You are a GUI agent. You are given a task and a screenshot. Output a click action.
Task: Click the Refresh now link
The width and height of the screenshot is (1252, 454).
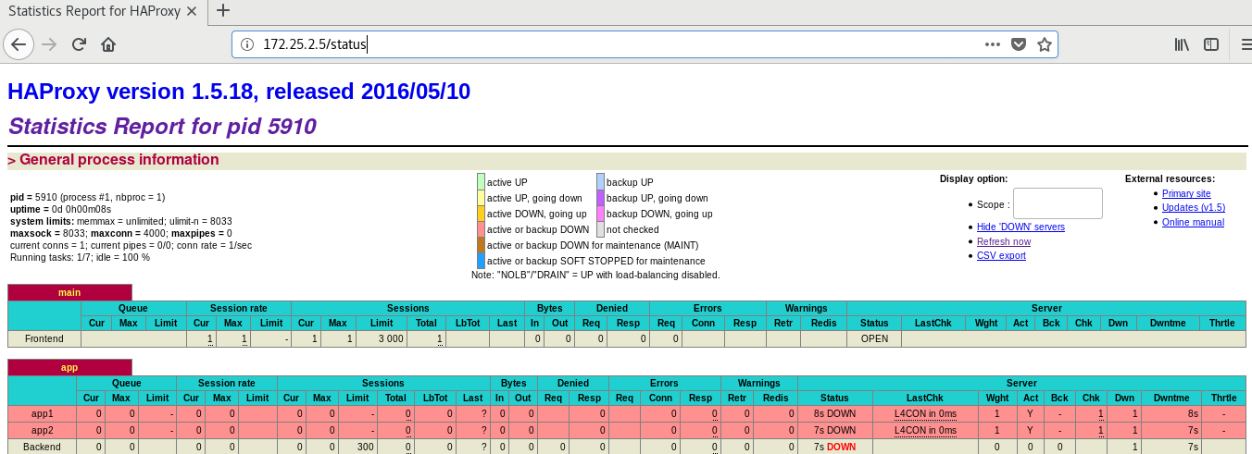coord(1004,241)
